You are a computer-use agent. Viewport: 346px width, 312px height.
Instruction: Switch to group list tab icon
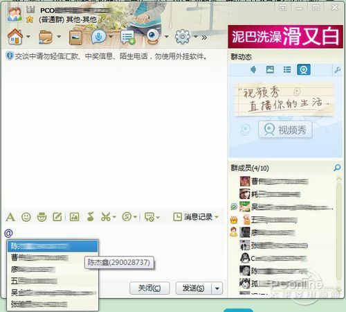pyautogui.click(x=287, y=69)
